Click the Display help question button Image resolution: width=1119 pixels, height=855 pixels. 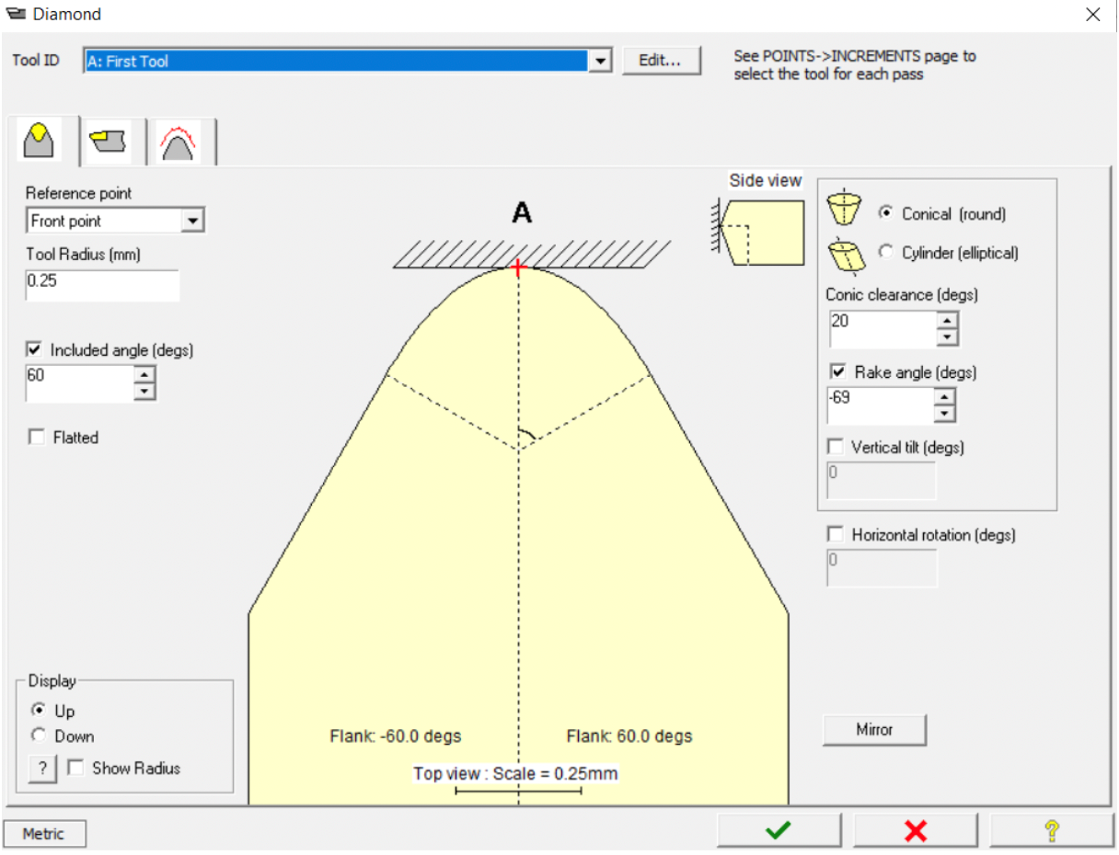(x=42, y=769)
